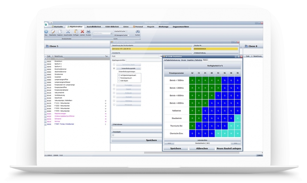Click green H cell for Betrieb < 1000h/a at 62
Screen dimensions: 307x183
(x=192, y=80)
